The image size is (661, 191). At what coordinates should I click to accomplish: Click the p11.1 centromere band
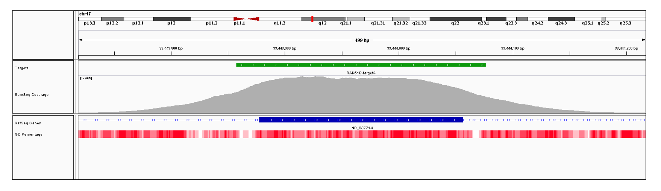pyautogui.click(x=240, y=19)
